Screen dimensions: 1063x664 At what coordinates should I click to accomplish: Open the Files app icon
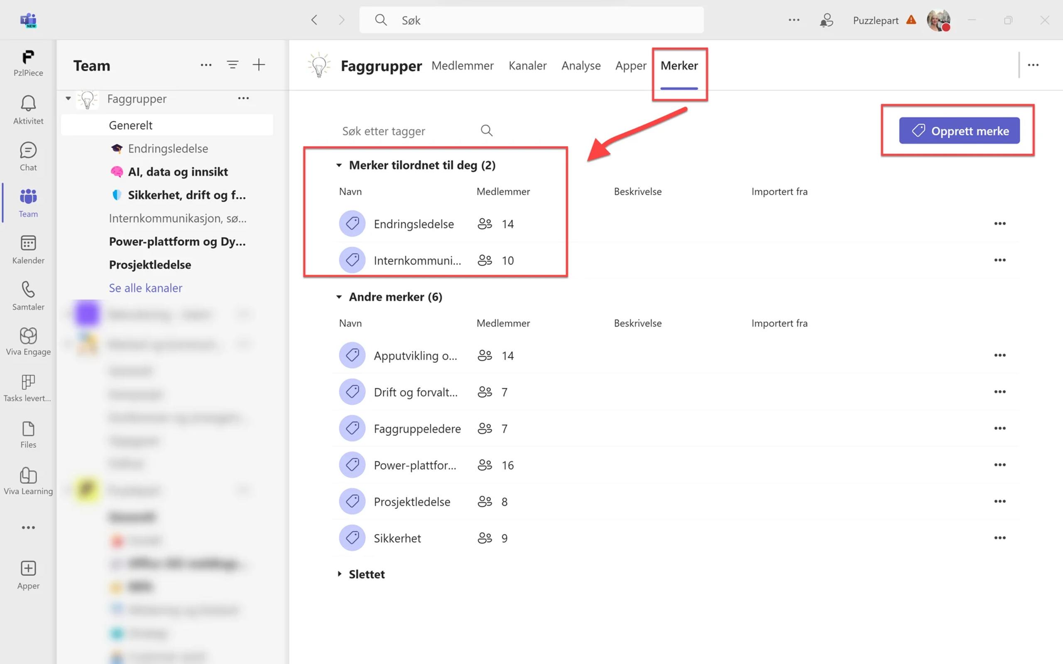click(28, 429)
